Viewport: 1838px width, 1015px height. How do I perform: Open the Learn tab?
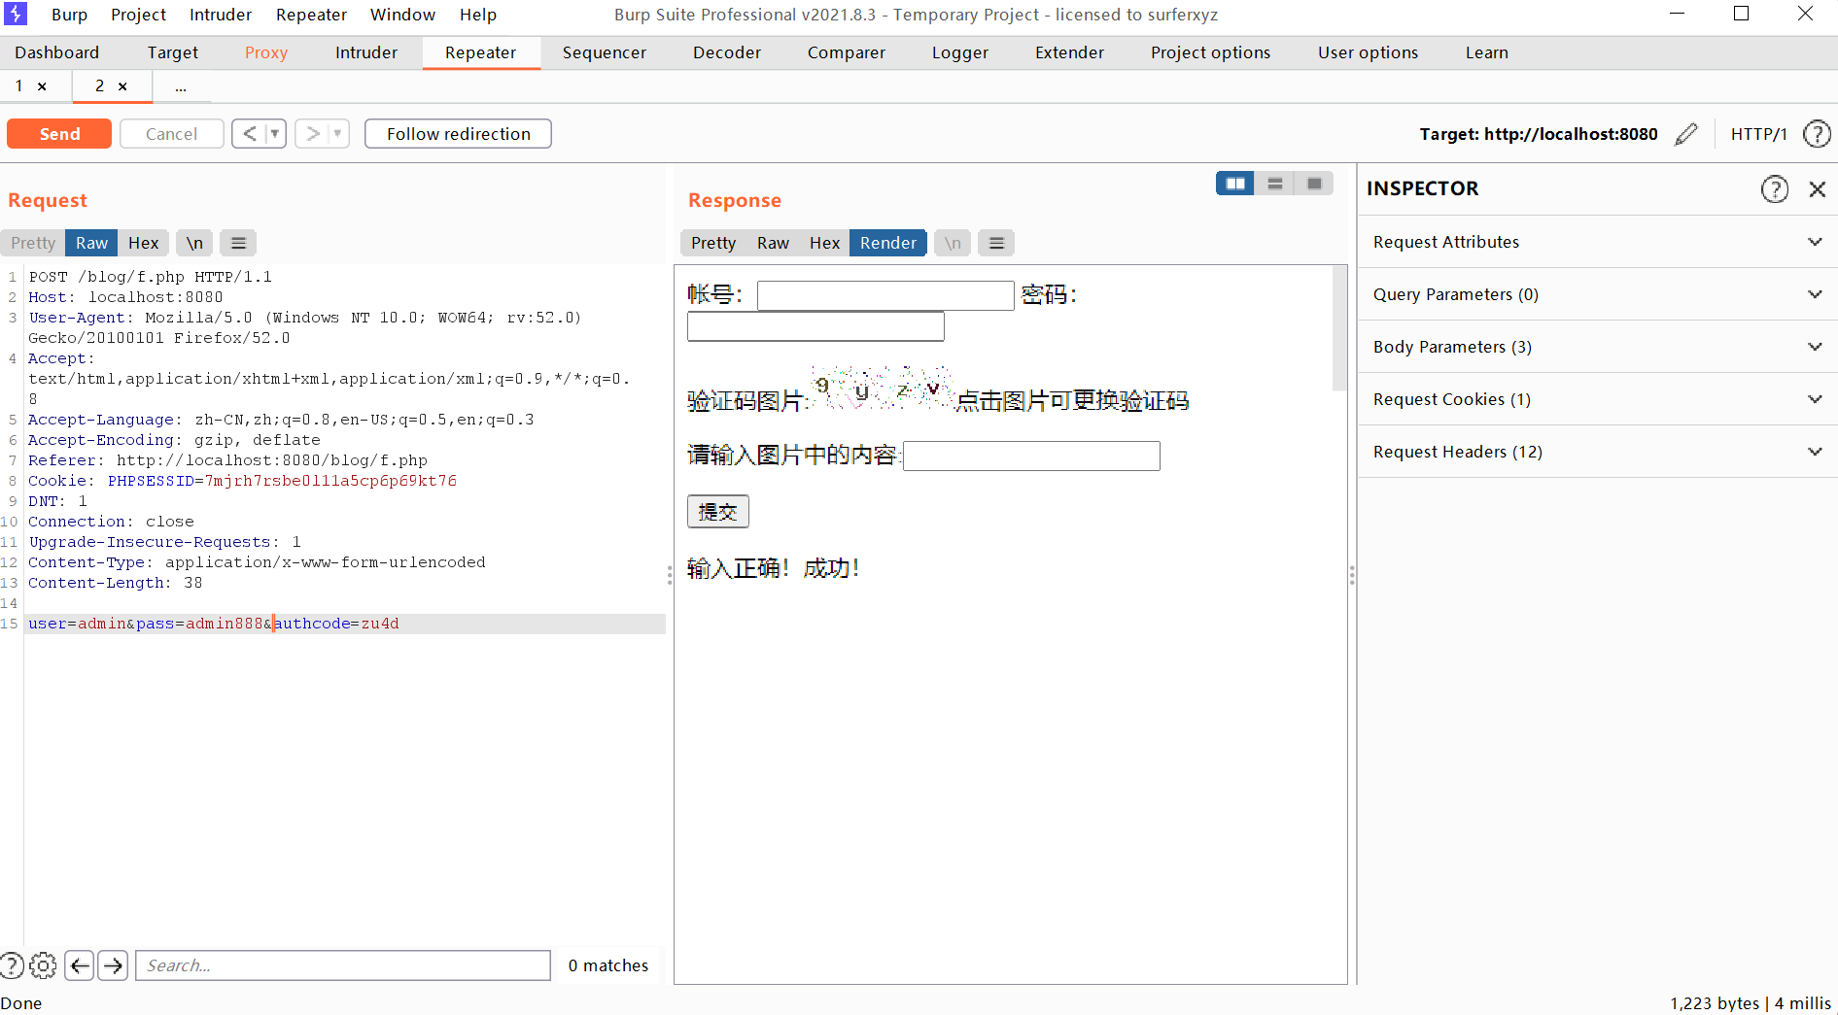(x=1487, y=52)
